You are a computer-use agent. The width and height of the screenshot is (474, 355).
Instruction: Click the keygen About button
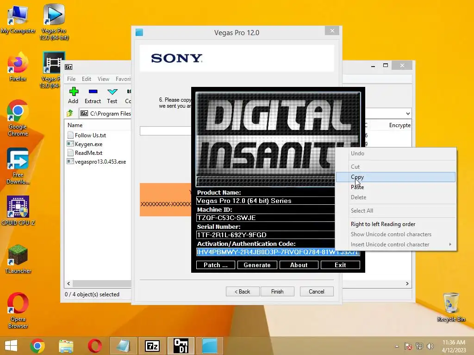point(299,265)
